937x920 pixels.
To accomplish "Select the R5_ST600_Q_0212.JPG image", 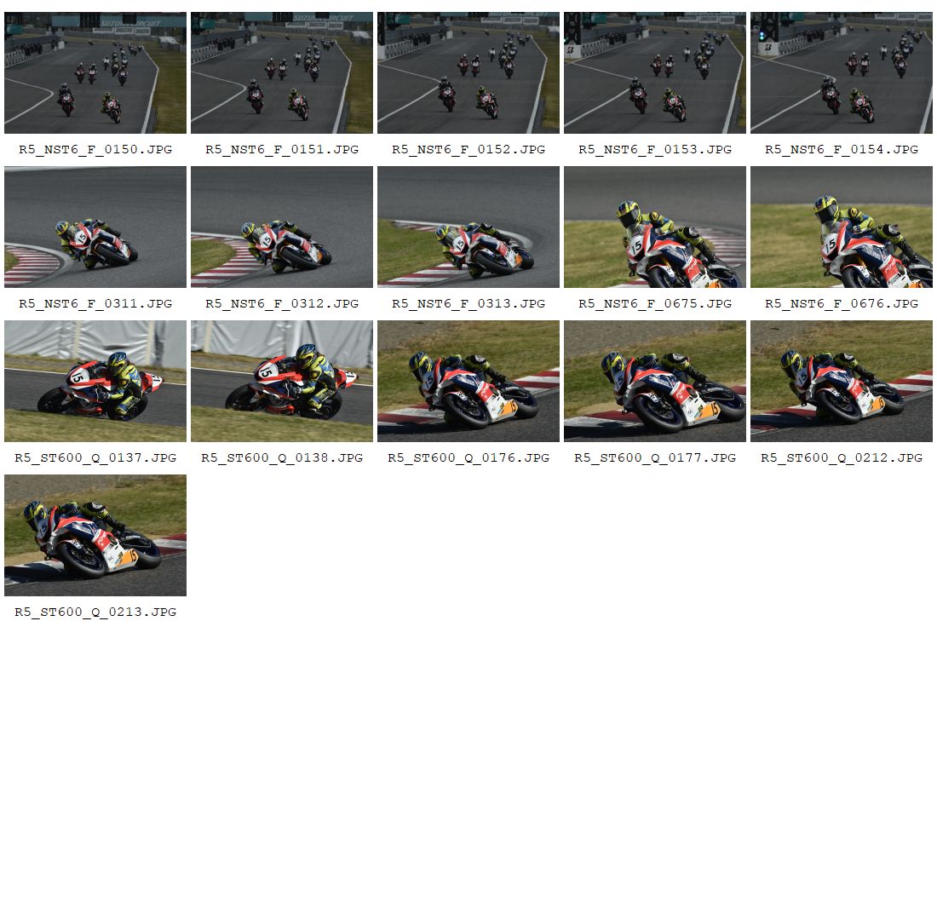I will click(x=842, y=381).
